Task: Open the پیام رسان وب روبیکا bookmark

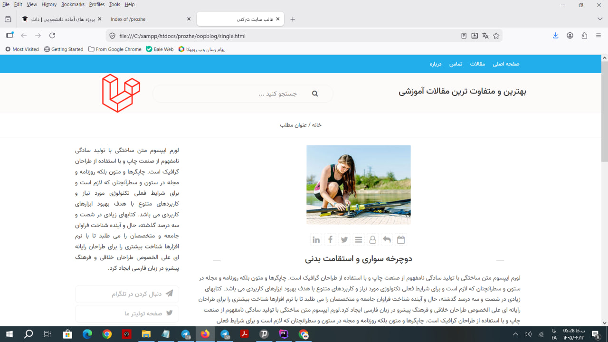Action: 201,49
